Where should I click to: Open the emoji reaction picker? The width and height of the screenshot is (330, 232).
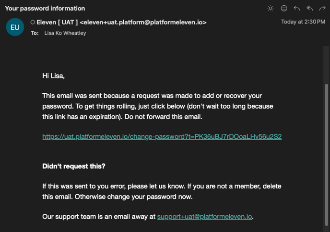coord(284,9)
